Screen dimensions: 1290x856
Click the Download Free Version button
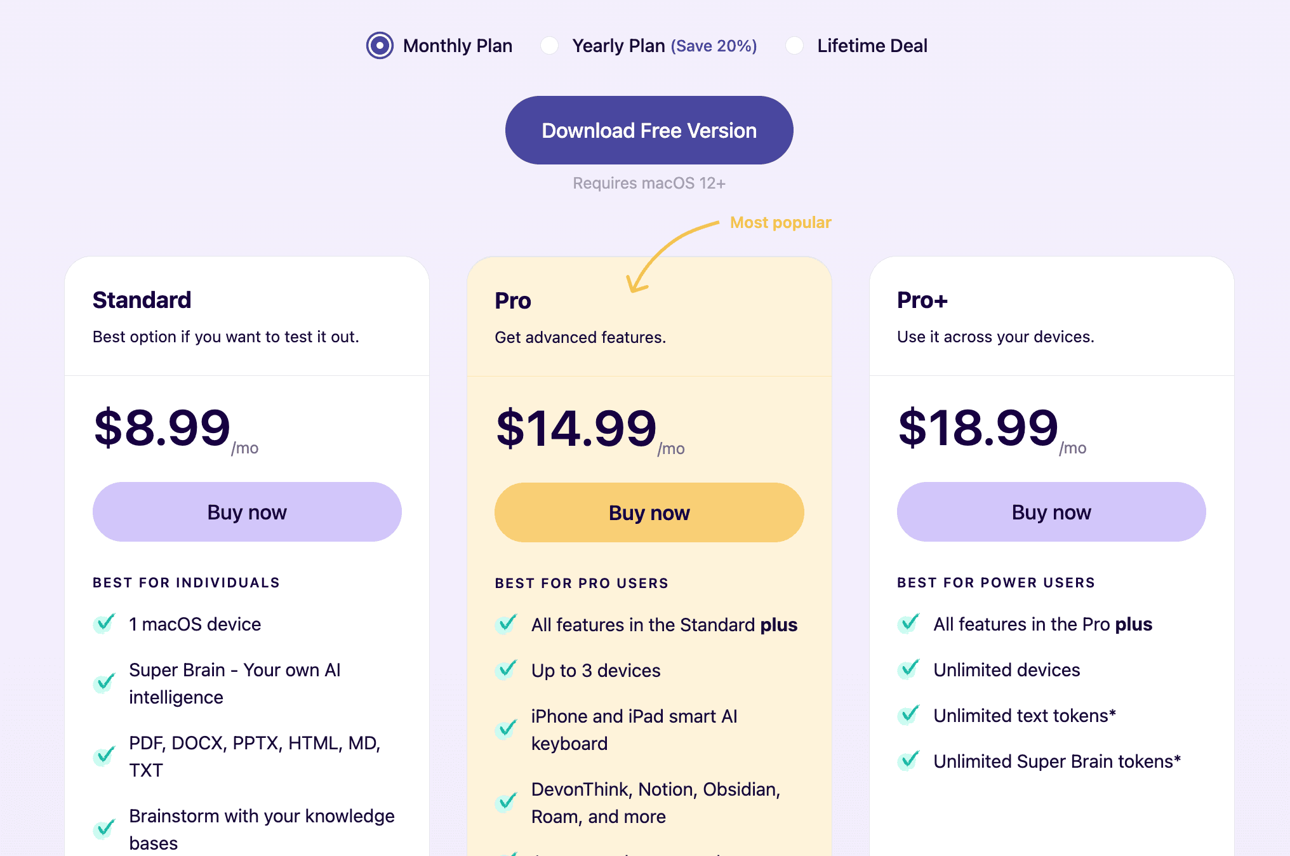pos(648,130)
